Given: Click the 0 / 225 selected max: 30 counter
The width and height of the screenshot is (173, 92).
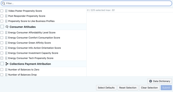Looking at the screenshot, I should pos(101,10).
